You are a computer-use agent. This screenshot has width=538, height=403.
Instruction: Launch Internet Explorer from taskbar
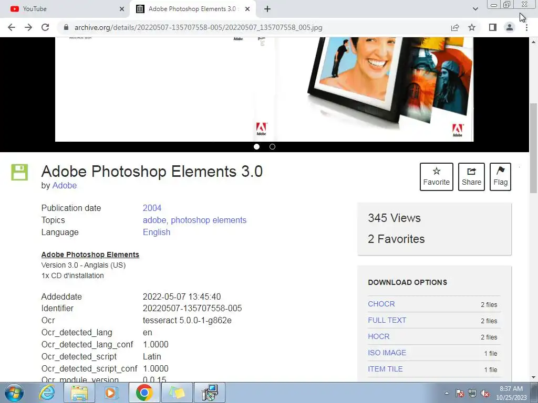47,393
